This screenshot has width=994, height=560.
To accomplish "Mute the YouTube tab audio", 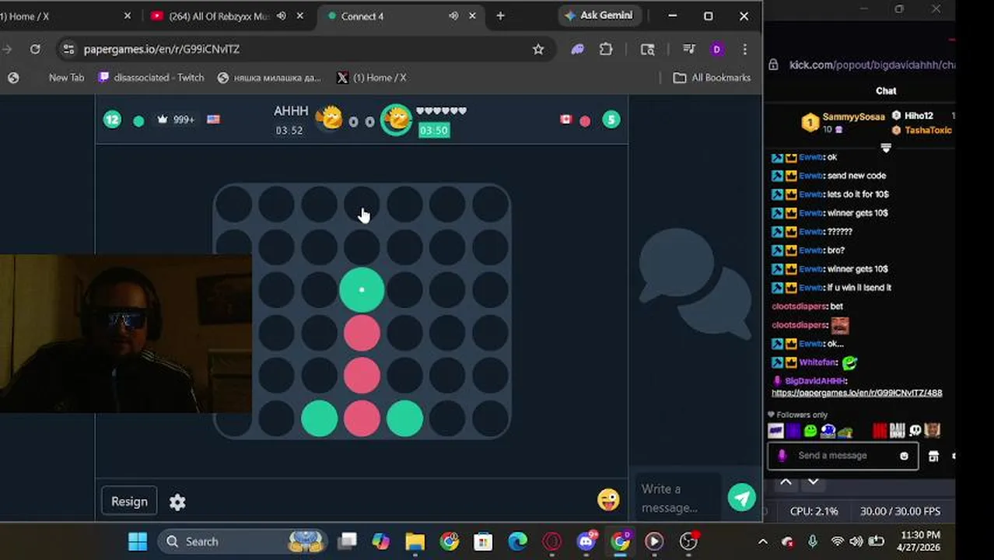I will [x=281, y=16].
